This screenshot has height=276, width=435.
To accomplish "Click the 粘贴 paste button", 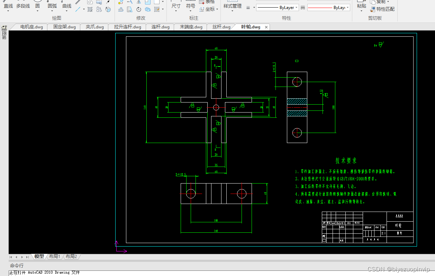I will 361,6.
